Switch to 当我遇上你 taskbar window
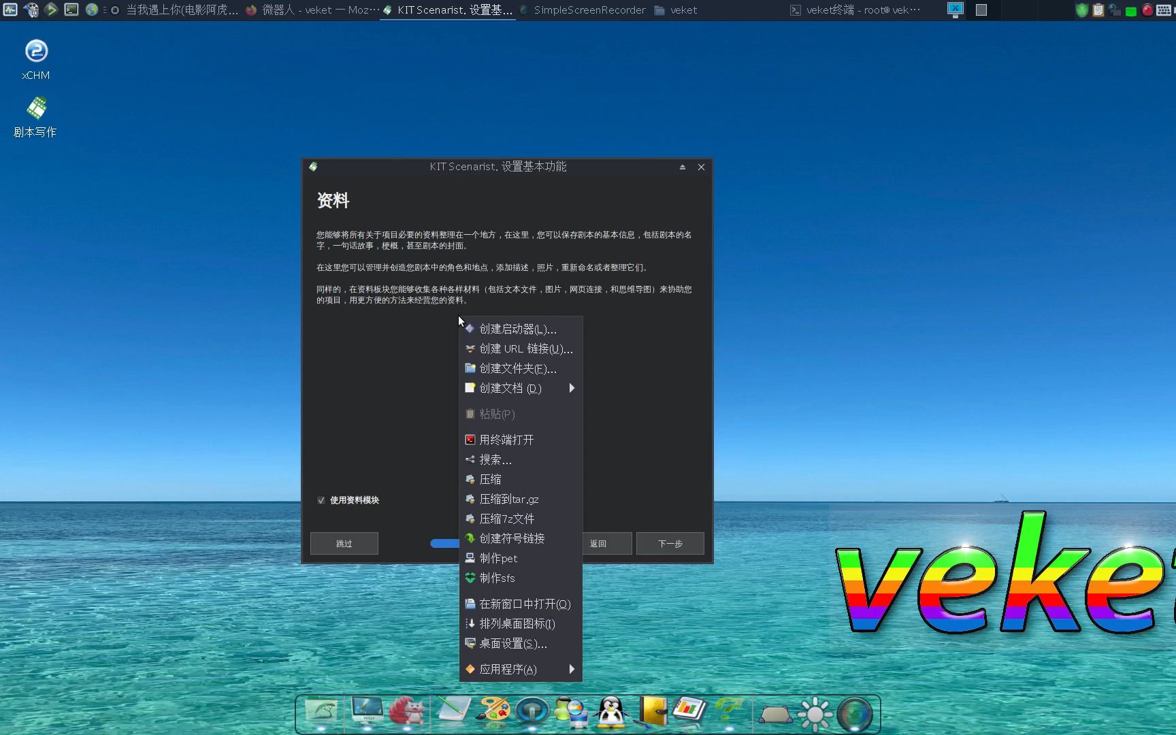This screenshot has height=735, width=1176. coord(174,10)
